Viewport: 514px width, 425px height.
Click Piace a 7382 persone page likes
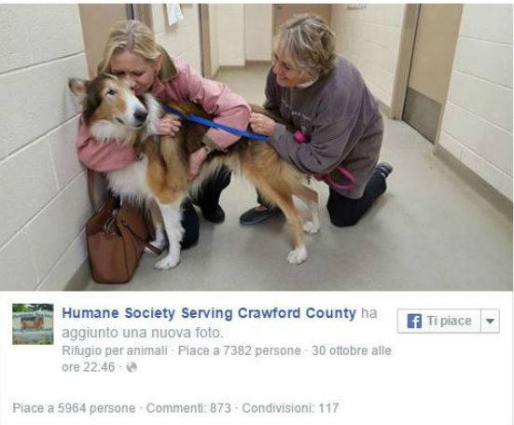click(x=240, y=351)
